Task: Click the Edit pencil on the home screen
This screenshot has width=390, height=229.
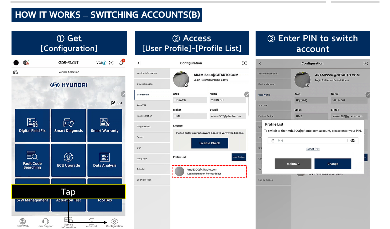Action: 117,103
